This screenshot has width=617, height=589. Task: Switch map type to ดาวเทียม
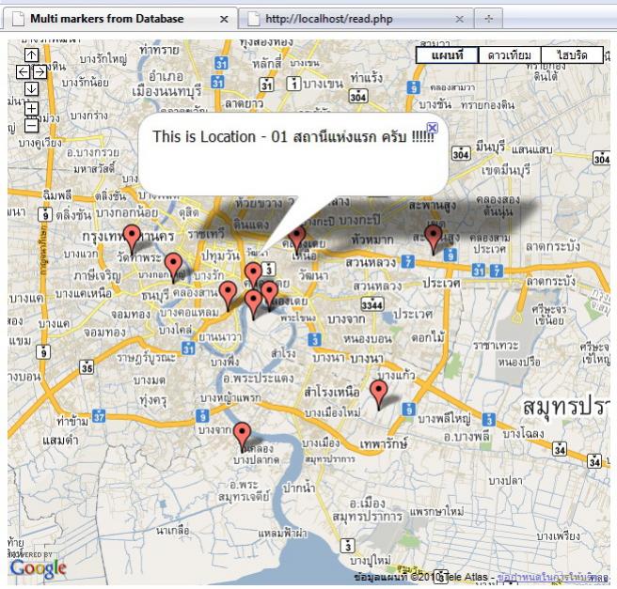click(510, 54)
